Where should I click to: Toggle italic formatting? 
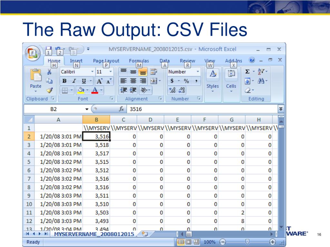pos(74,81)
